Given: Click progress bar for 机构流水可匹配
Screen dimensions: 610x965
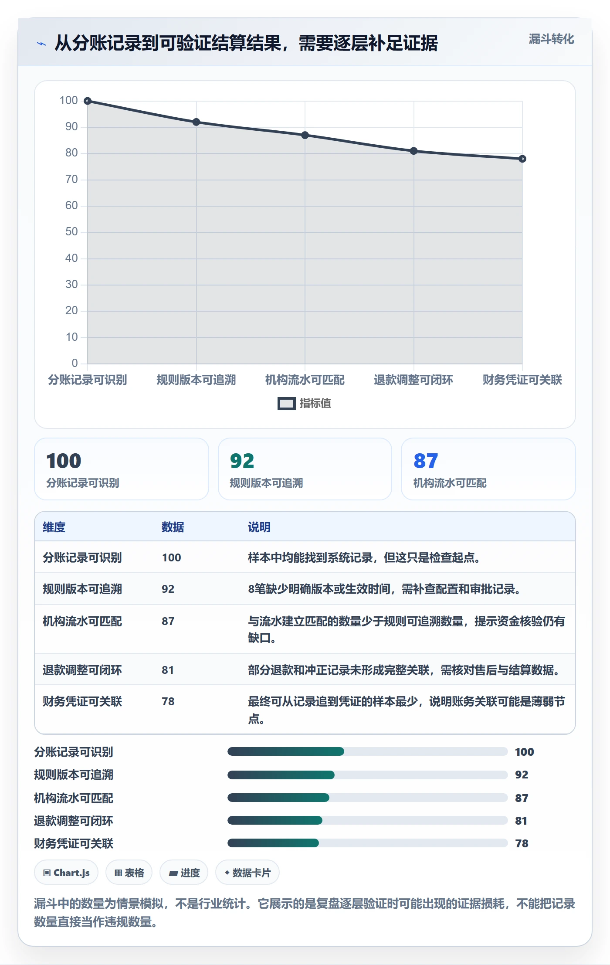Looking at the screenshot, I should [368, 798].
